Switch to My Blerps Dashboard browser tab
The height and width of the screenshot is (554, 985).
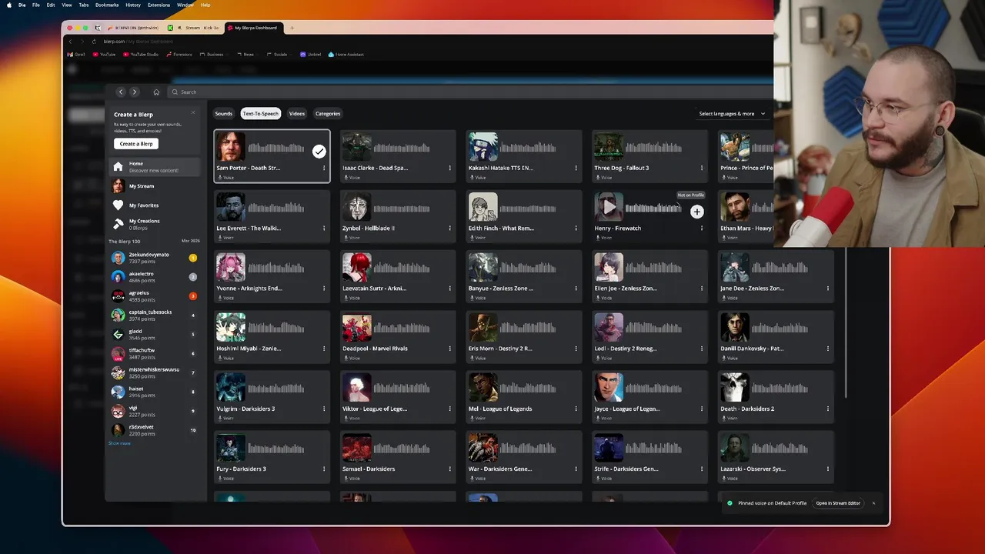253,28
